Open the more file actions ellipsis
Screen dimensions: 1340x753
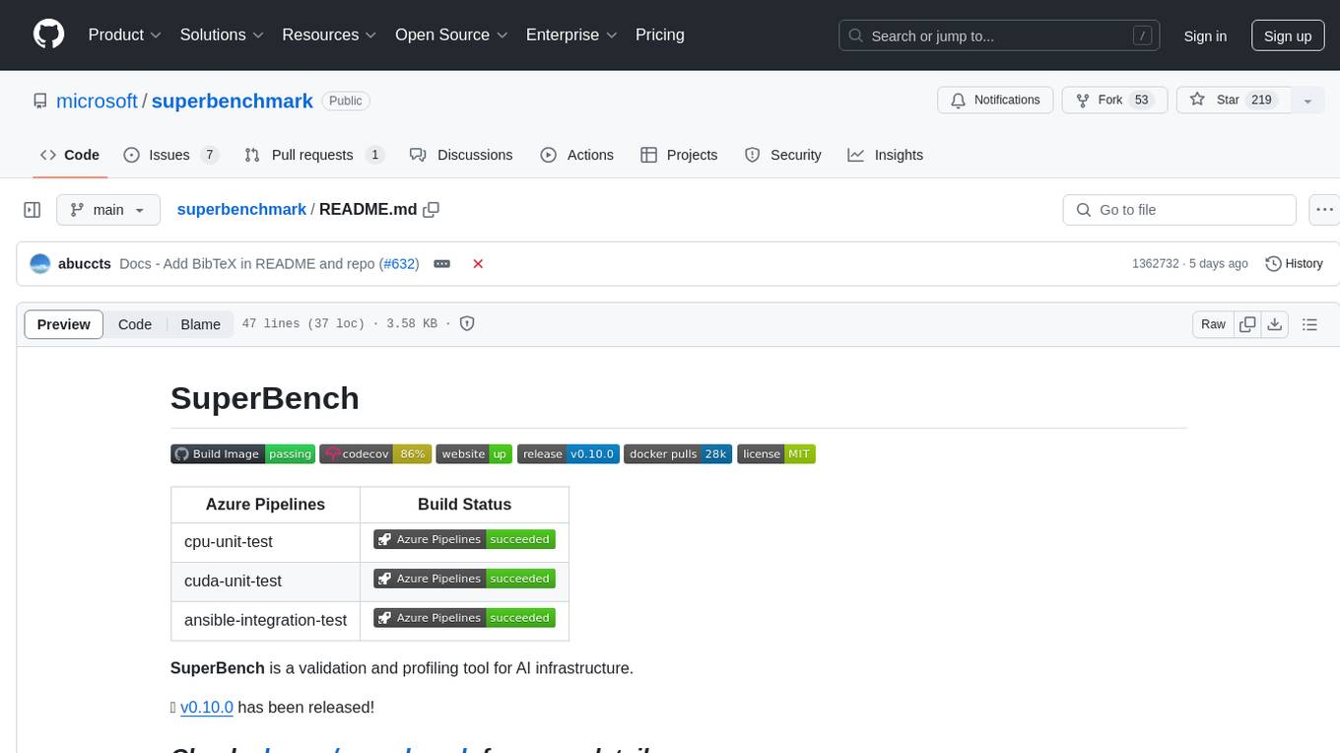coord(1324,210)
